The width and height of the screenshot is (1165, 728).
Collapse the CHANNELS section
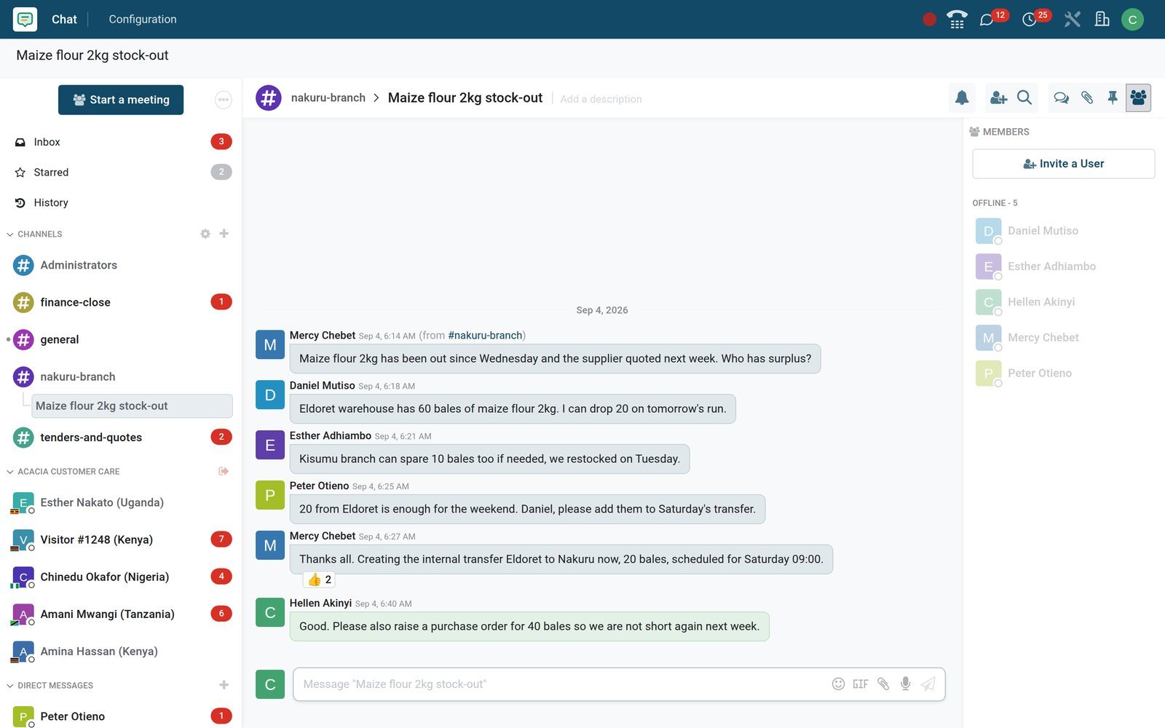tap(34, 234)
